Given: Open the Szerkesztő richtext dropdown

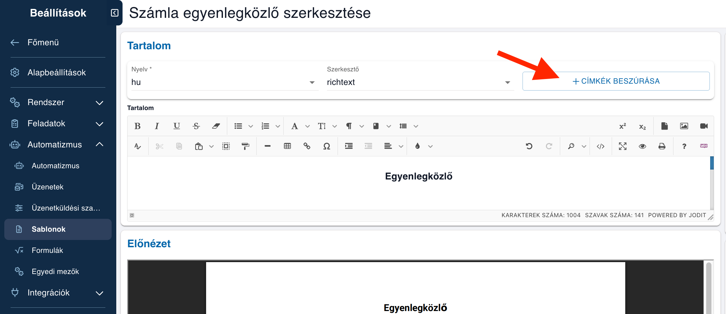Looking at the screenshot, I should (420, 82).
